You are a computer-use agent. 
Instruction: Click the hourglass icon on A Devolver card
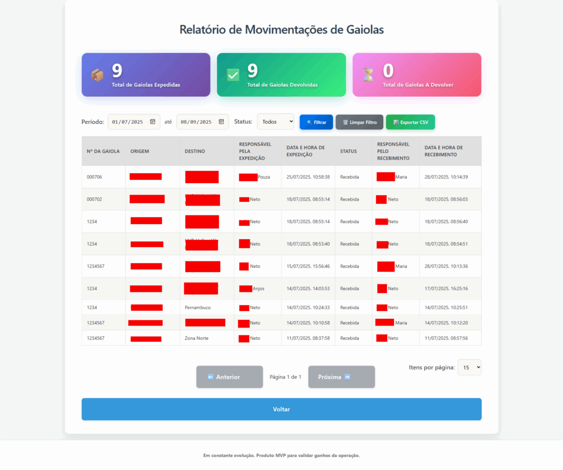[368, 75]
